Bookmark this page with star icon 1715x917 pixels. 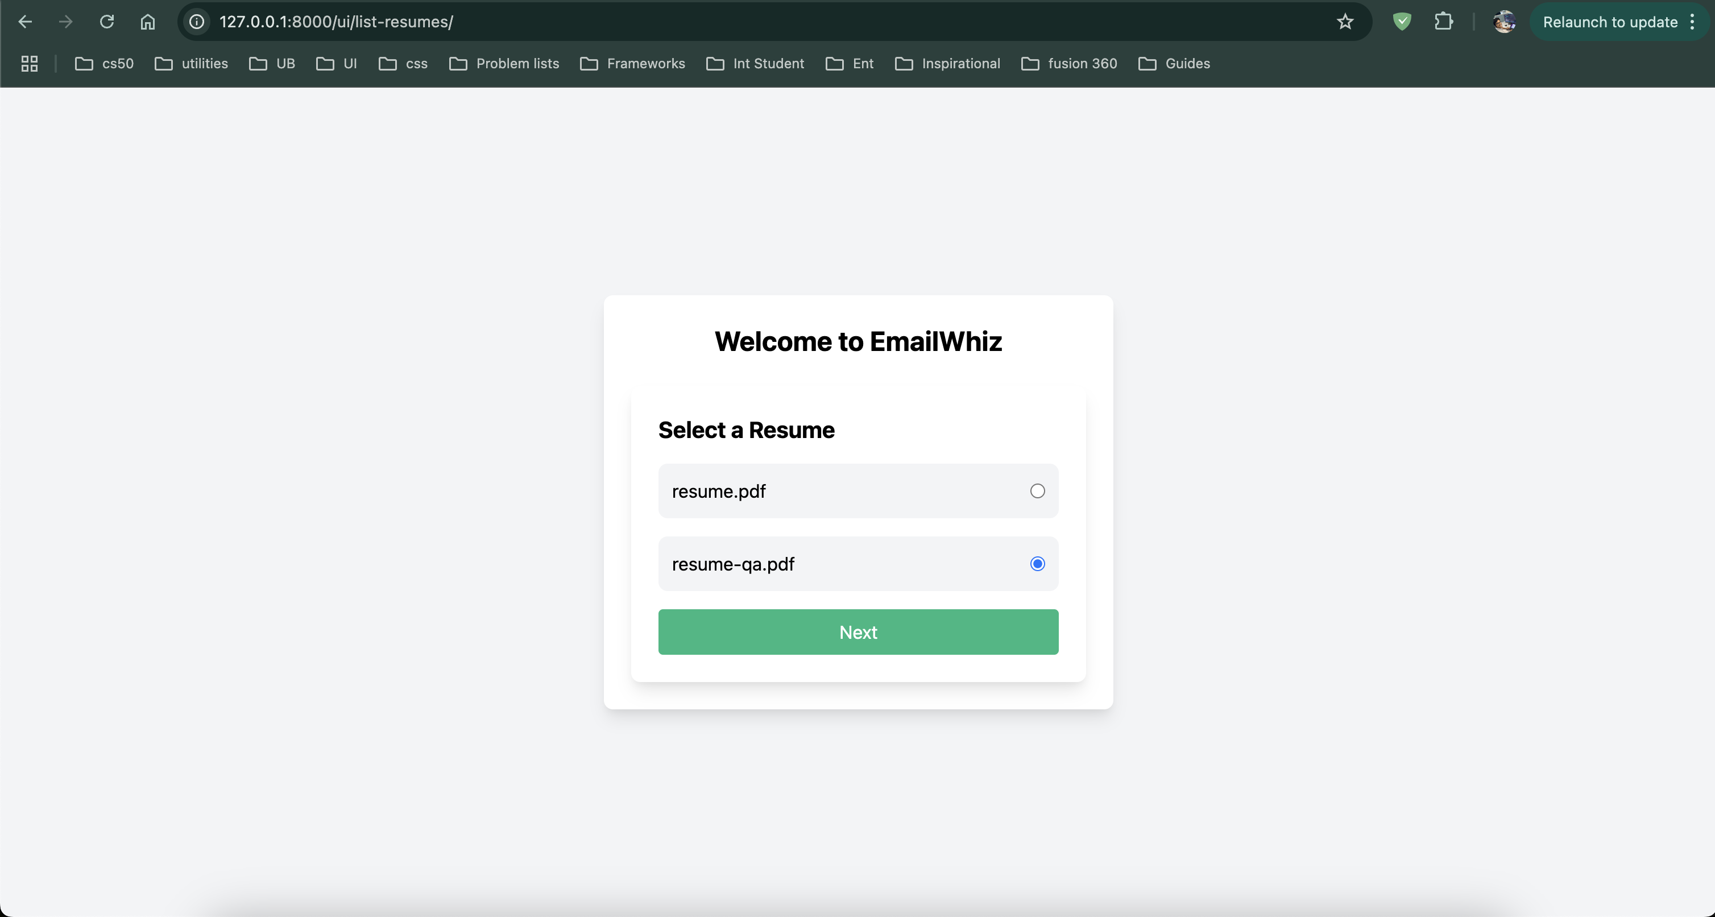(x=1345, y=22)
